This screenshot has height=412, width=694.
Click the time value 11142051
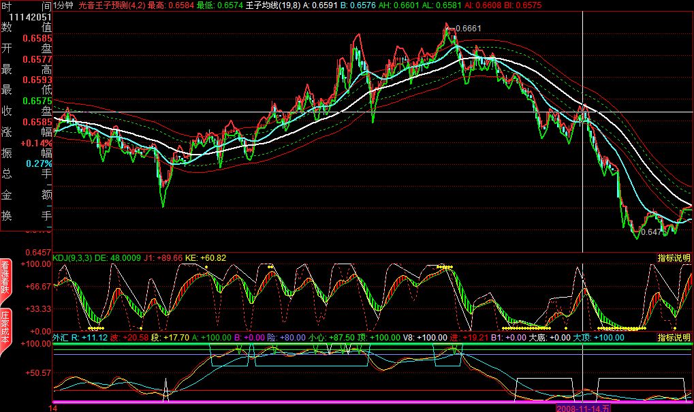[30, 17]
